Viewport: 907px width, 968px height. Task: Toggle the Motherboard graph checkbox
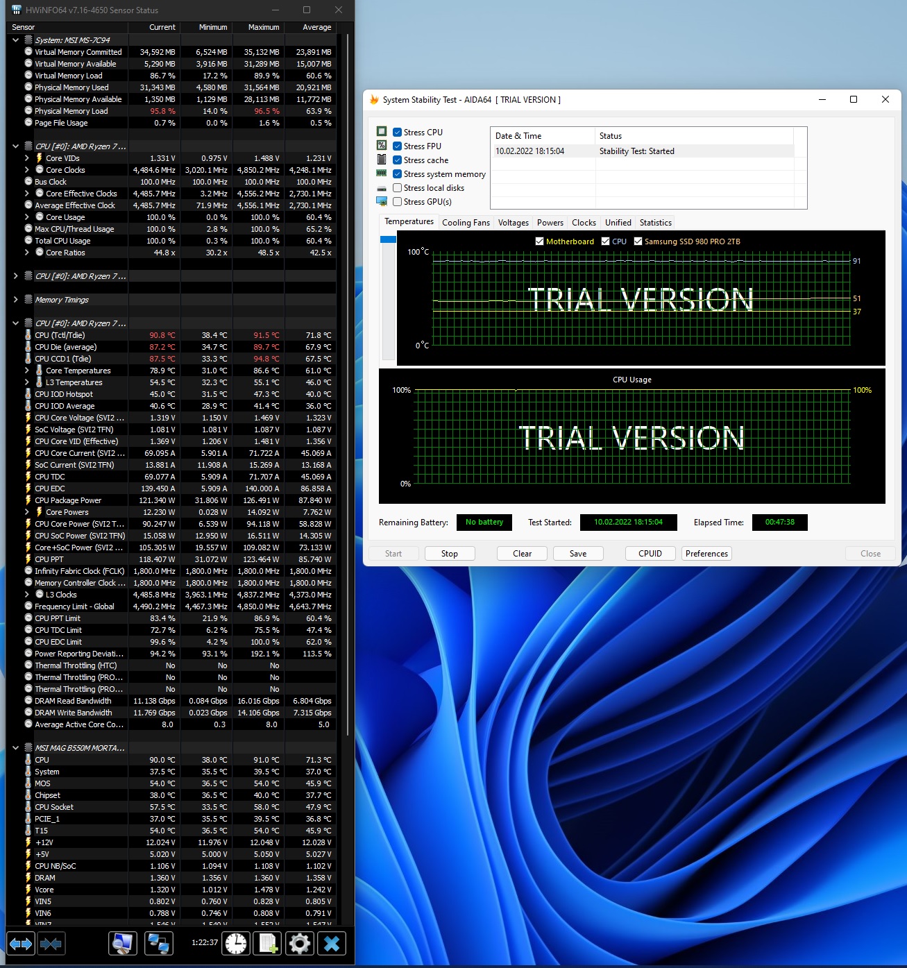(x=539, y=241)
